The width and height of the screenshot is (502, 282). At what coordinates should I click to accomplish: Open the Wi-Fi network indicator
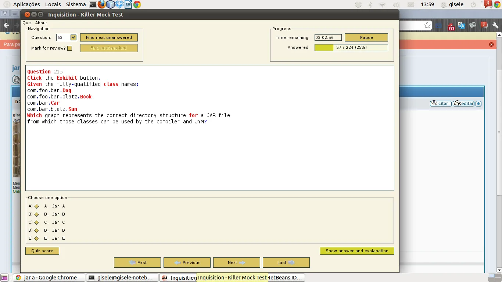tap(382, 5)
